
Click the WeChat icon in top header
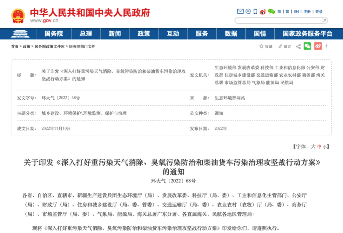coord(271,11)
